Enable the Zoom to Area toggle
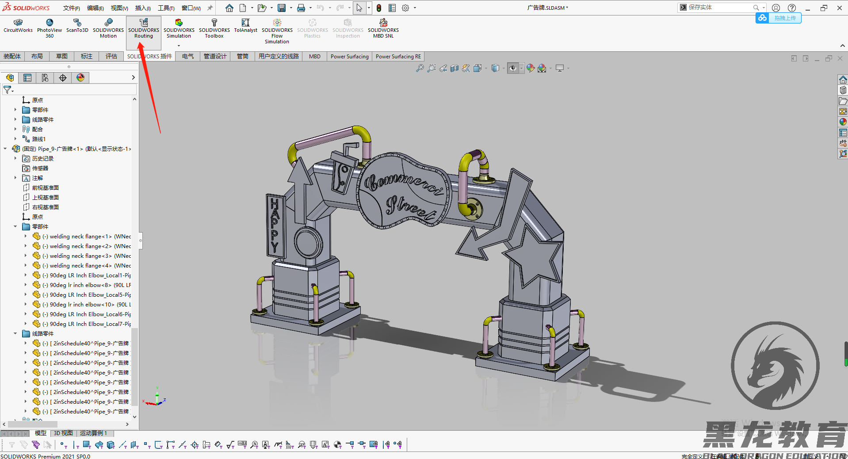This screenshot has height=459, width=848. coord(432,68)
